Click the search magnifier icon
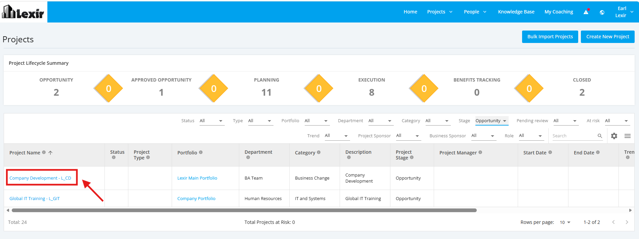639x239 pixels. click(x=600, y=136)
